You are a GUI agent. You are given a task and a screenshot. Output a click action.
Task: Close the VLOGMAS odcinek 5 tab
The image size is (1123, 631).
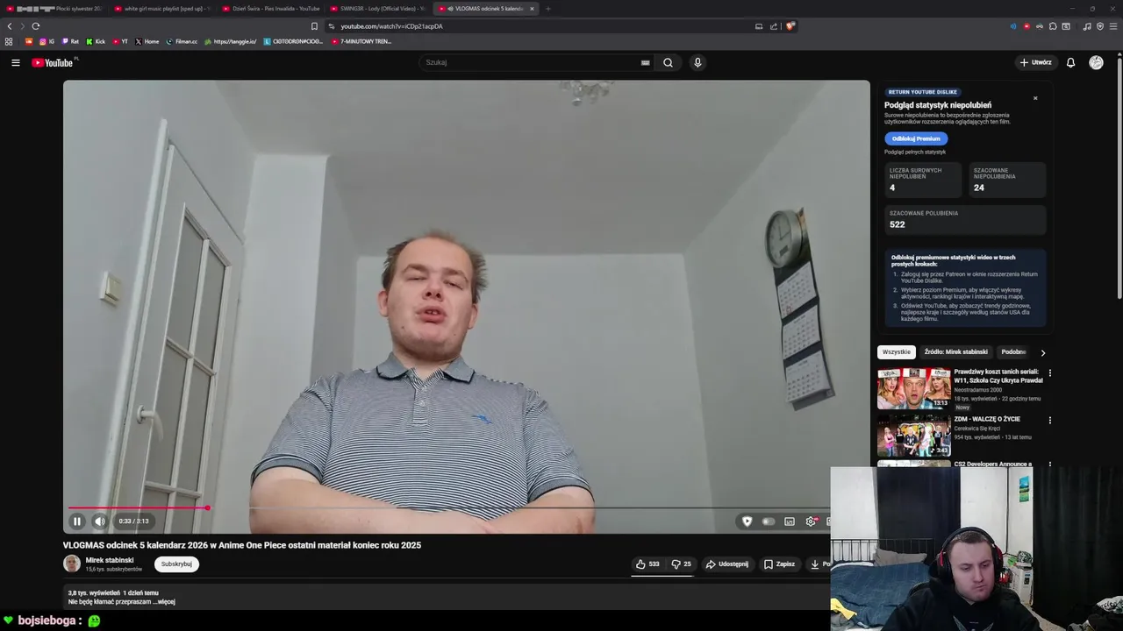532,9
